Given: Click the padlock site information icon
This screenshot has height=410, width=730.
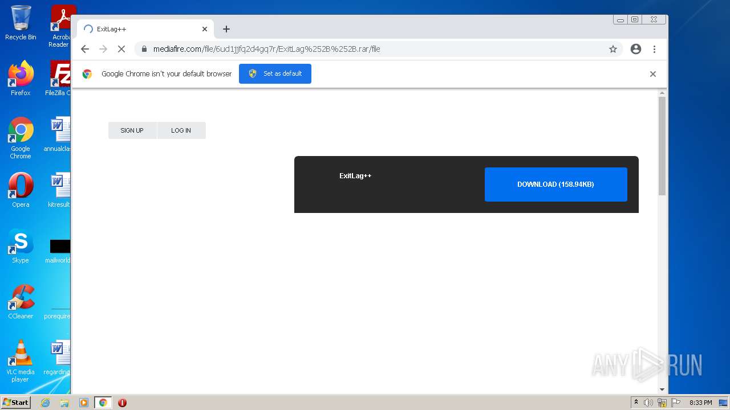Looking at the screenshot, I should click(144, 49).
